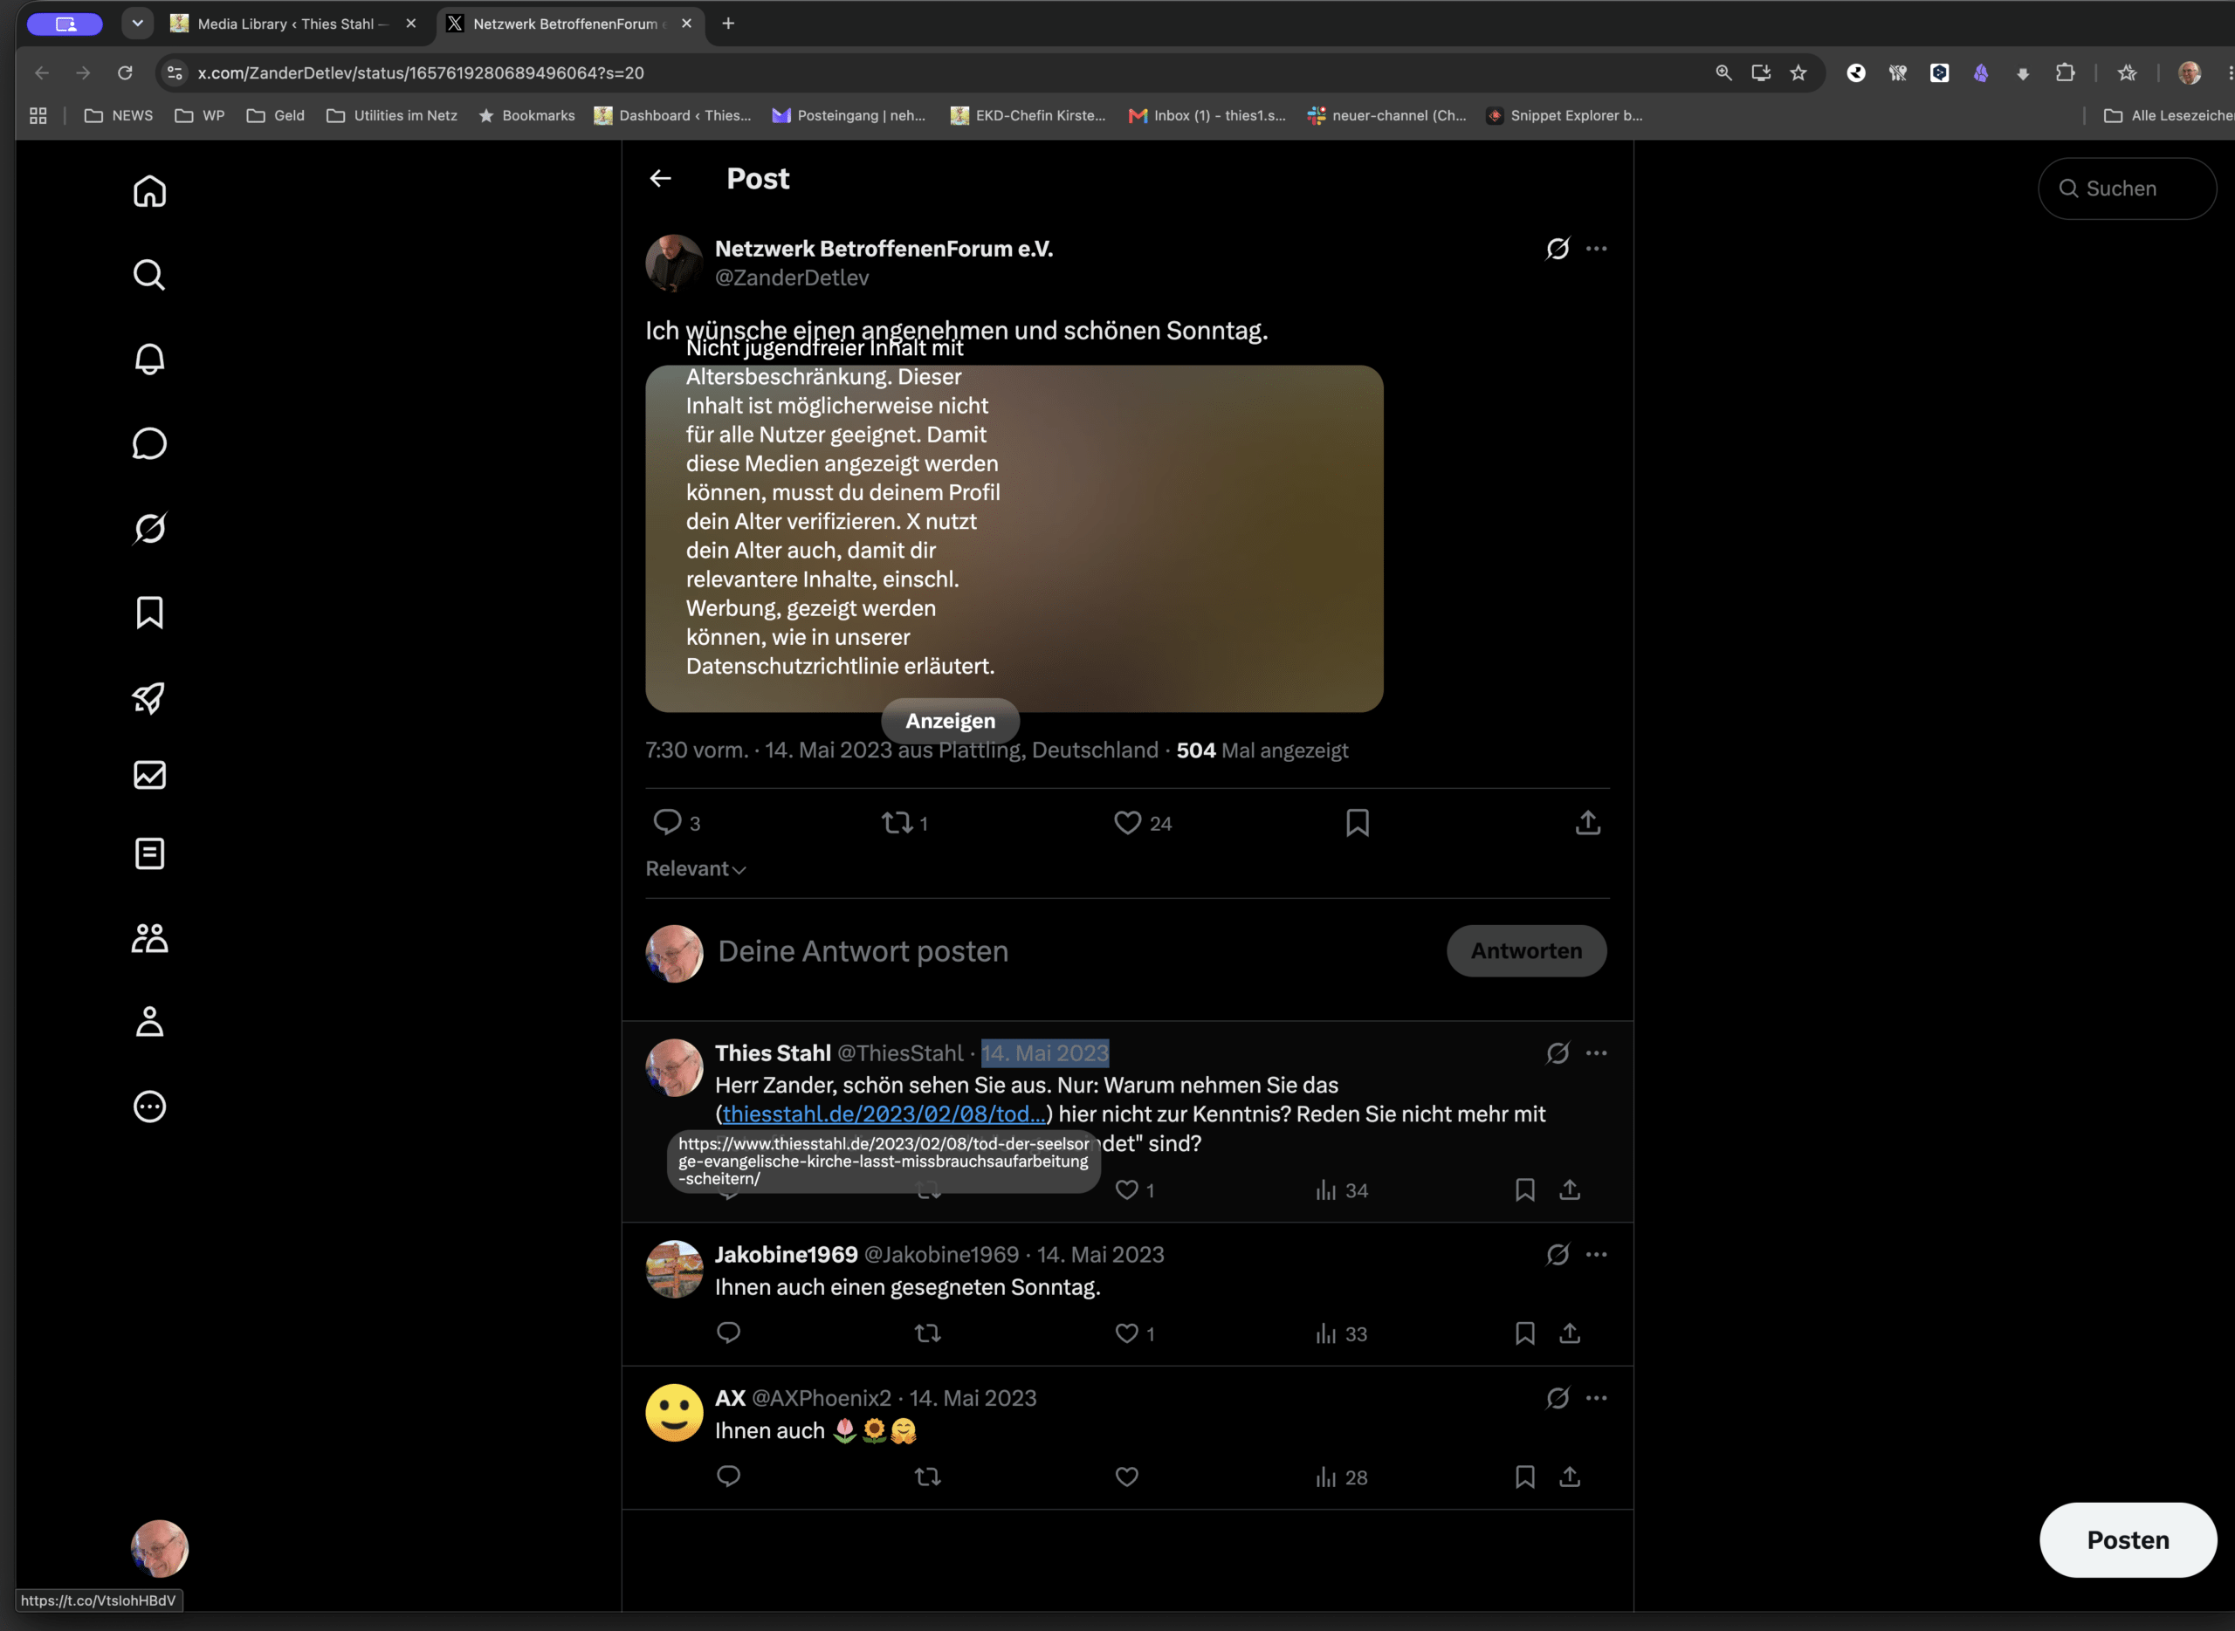
Task: Reply to the main post with 3 comments
Action: coord(677,822)
